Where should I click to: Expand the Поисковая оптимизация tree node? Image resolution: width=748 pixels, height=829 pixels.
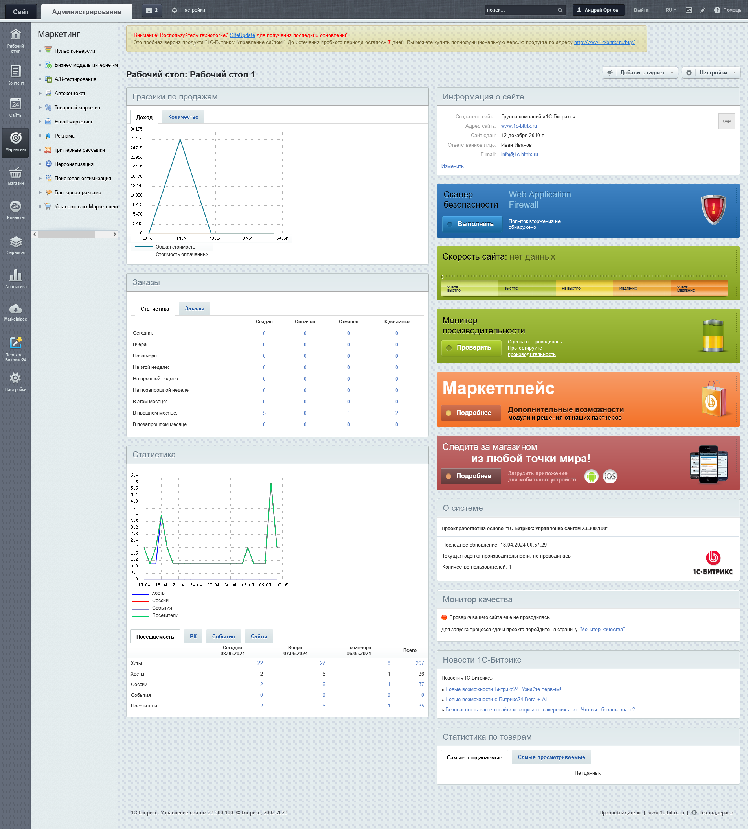[40, 179]
